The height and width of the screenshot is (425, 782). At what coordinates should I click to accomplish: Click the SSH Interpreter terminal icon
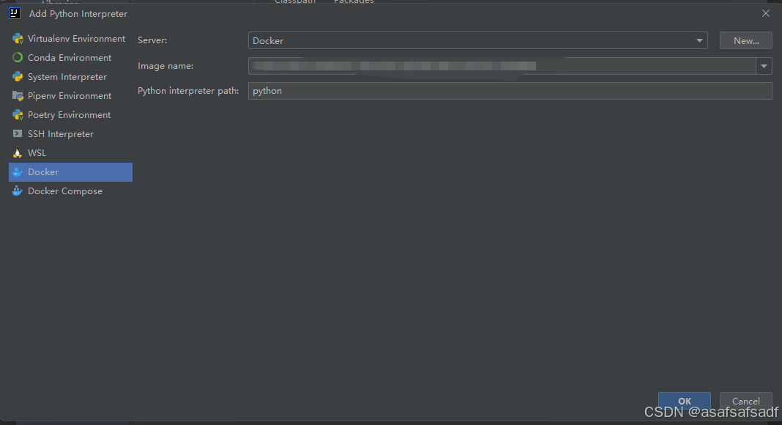(18, 133)
